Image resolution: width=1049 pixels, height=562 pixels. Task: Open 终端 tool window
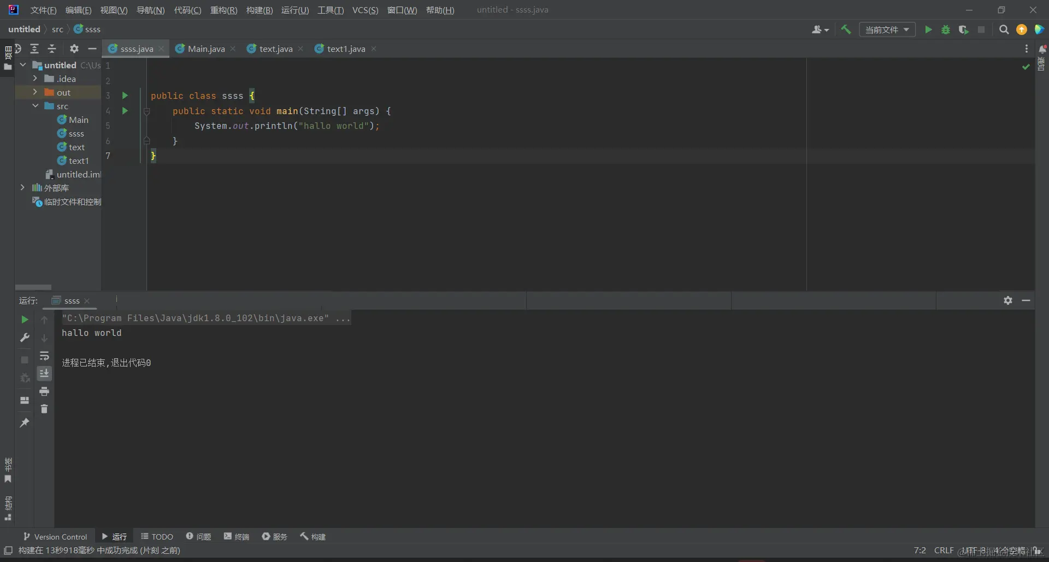click(x=237, y=536)
